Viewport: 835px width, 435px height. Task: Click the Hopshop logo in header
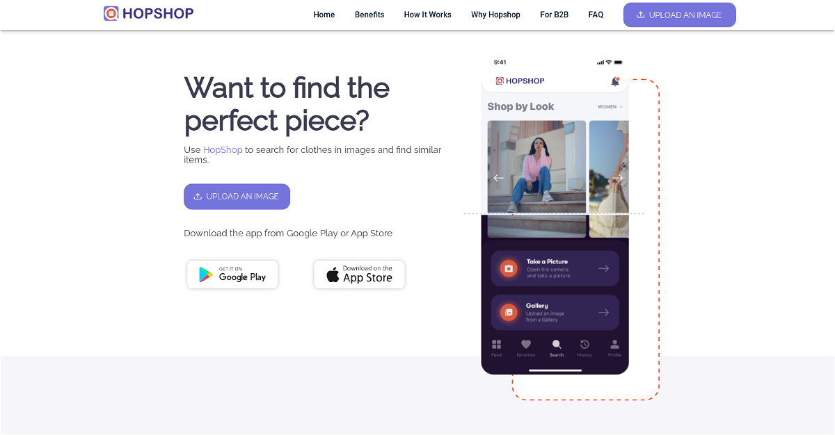149,13
